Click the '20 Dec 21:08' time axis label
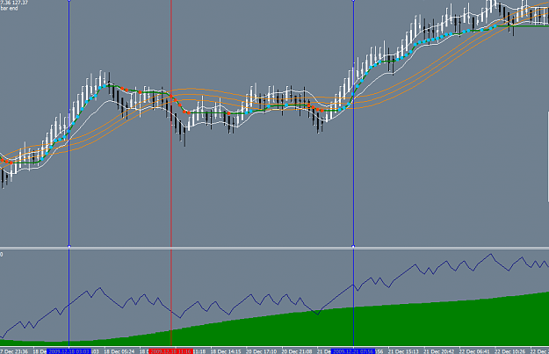The width and height of the screenshot is (549, 354). point(297,351)
